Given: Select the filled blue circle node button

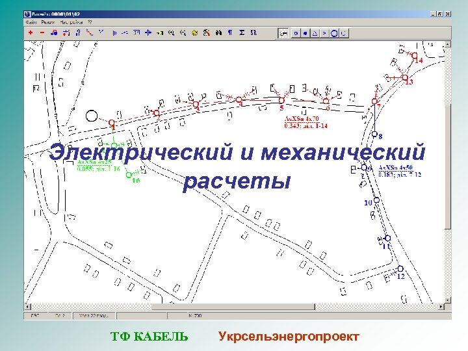Looking at the screenshot, I should pos(305,33).
